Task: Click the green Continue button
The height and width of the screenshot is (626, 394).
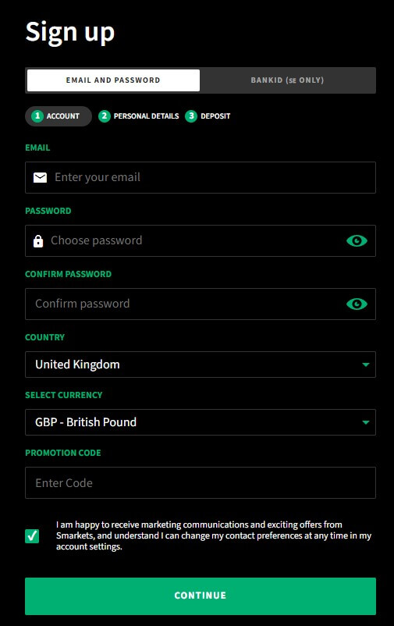Action: pos(201,596)
